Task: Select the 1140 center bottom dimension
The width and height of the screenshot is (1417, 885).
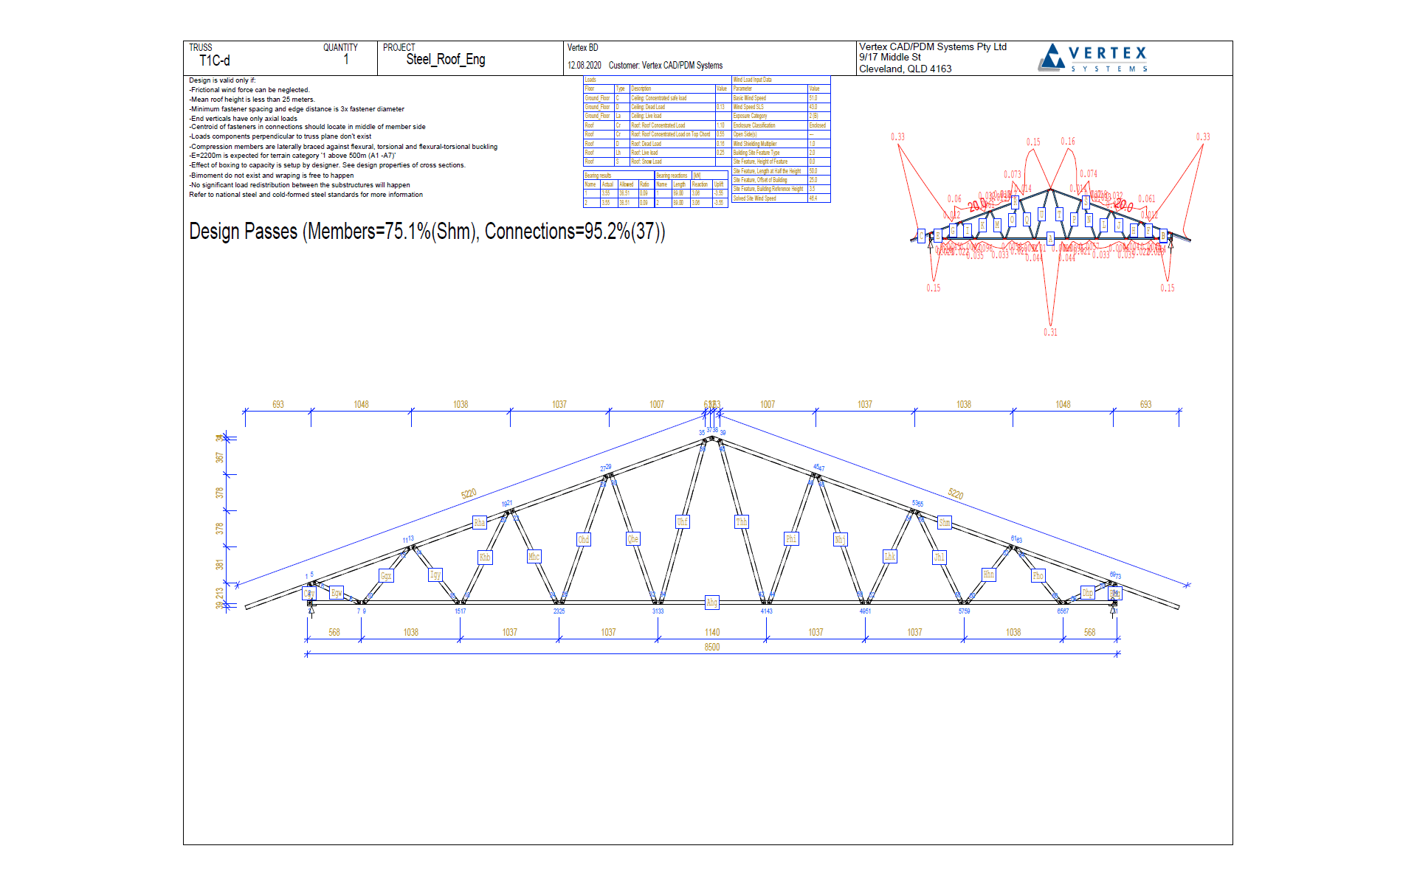Action: click(x=711, y=633)
